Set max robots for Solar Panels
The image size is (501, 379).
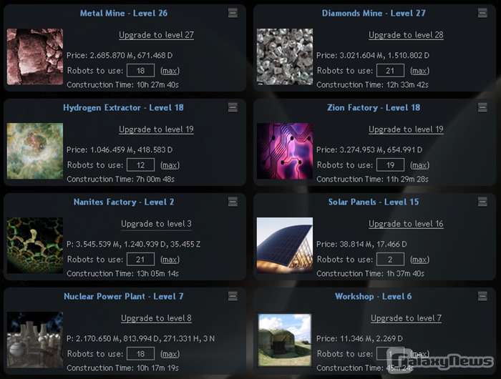coord(420,260)
